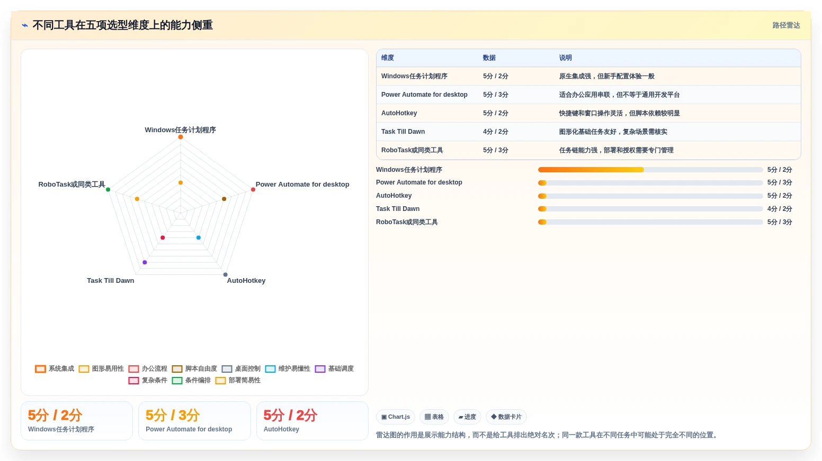This screenshot has width=822, height=461.
Task: Click the radar axis label Task Till Dawn
Action: (x=111, y=281)
